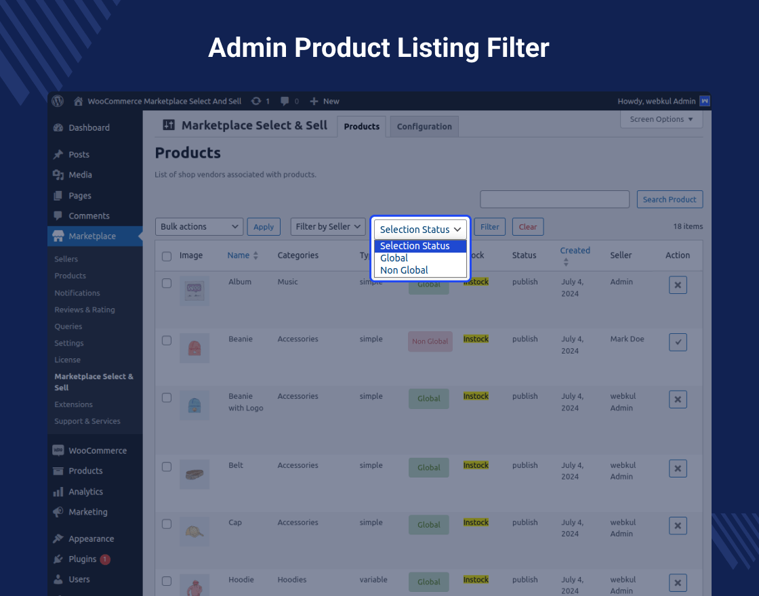The height and width of the screenshot is (596, 759).
Task: Open the Album product thumbnail
Action: coord(194,291)
